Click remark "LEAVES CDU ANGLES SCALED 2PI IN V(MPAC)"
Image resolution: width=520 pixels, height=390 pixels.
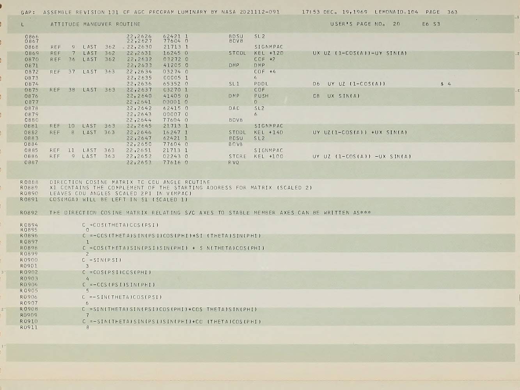121,193
